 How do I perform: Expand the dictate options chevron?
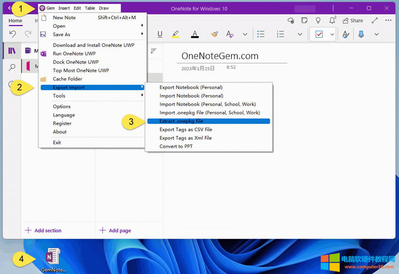[376, 34]
